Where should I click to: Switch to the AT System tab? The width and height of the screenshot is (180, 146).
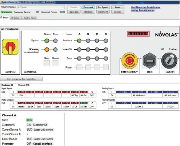pos(4,18)
